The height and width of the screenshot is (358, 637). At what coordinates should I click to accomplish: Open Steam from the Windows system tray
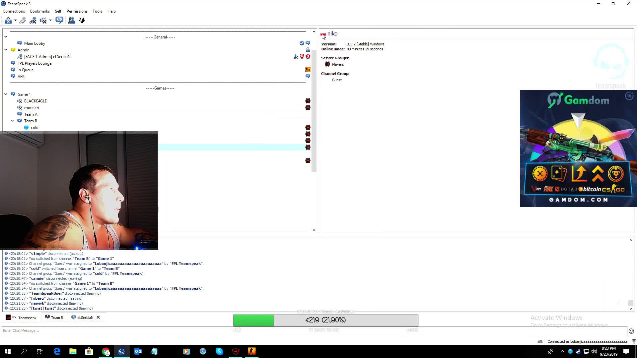pyautogui.click(x=578, y=351)
